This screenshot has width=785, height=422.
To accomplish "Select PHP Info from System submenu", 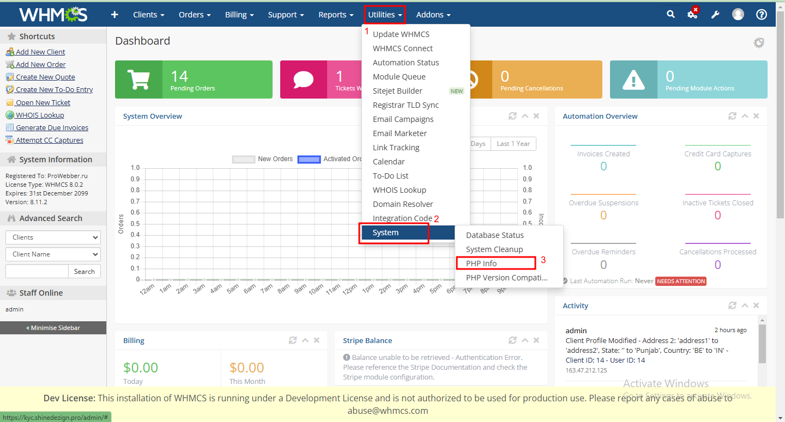I will pyautogui.click(x=481, y=264).
